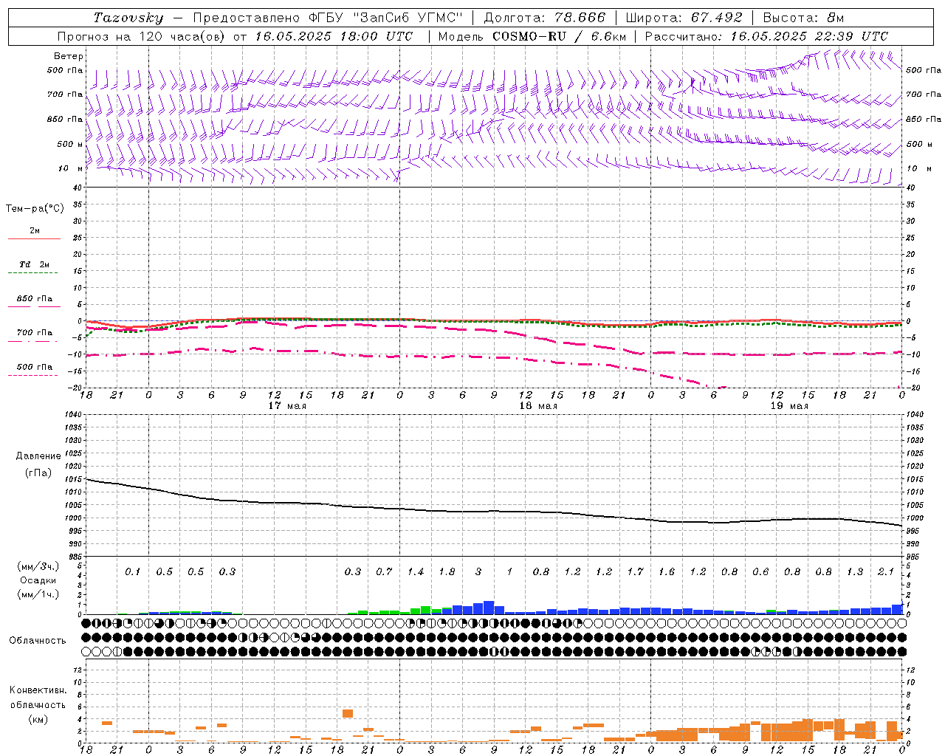Click the precipitation value "0.6"

760,571
